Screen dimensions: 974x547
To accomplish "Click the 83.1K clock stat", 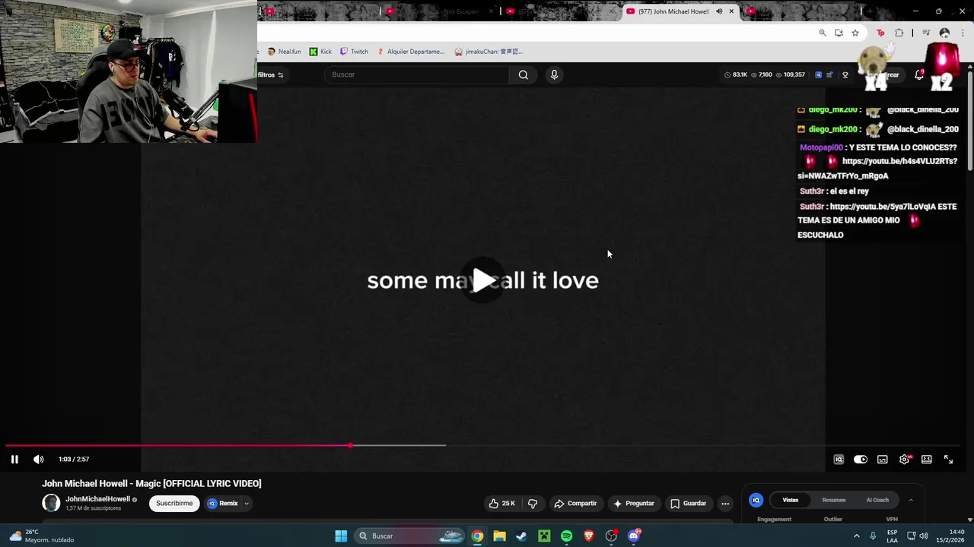I will coord(736,74).
